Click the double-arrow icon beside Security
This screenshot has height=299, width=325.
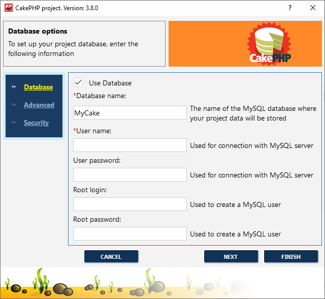click(x=14, y=122)
